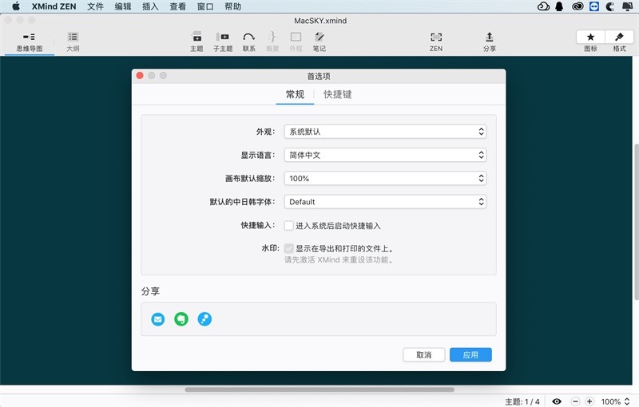Enter ZEN mode from toolbar

click(x=436, y=42)
